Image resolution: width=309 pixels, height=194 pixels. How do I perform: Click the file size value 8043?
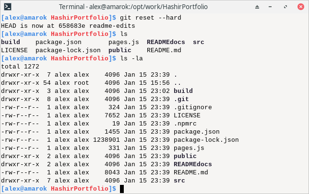[112, 172]
